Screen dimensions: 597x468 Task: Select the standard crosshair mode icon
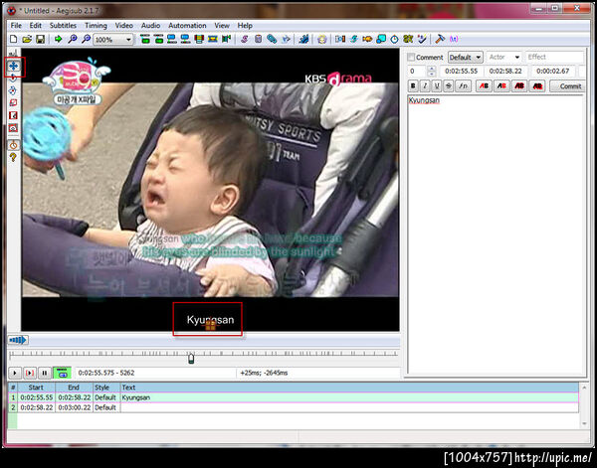(x=13, y=54)
